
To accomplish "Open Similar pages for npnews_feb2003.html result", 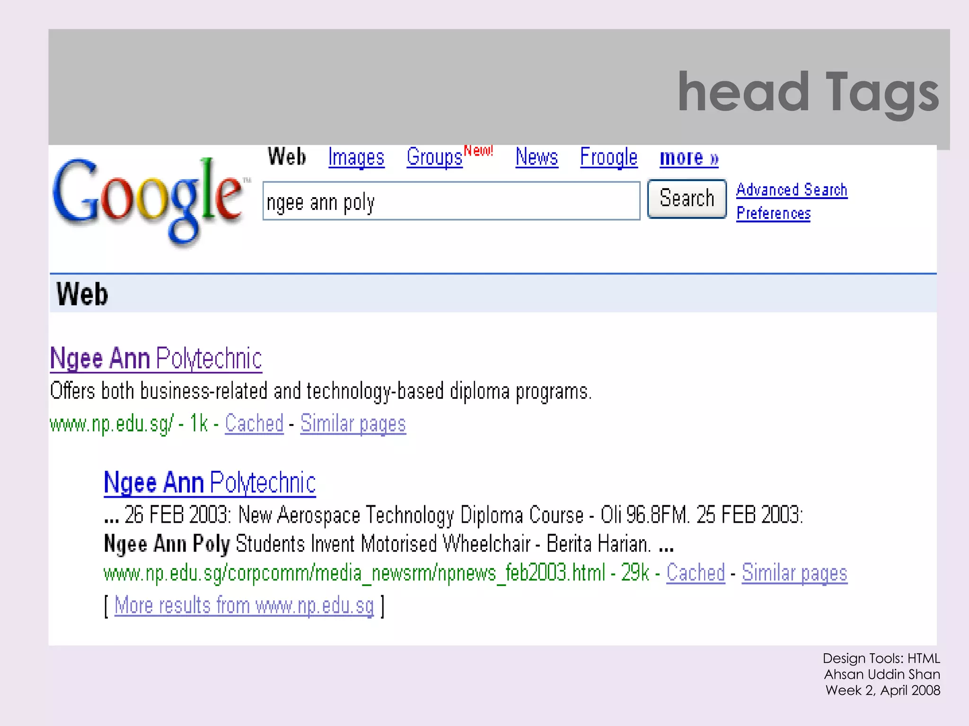I will tap(794, 573).
